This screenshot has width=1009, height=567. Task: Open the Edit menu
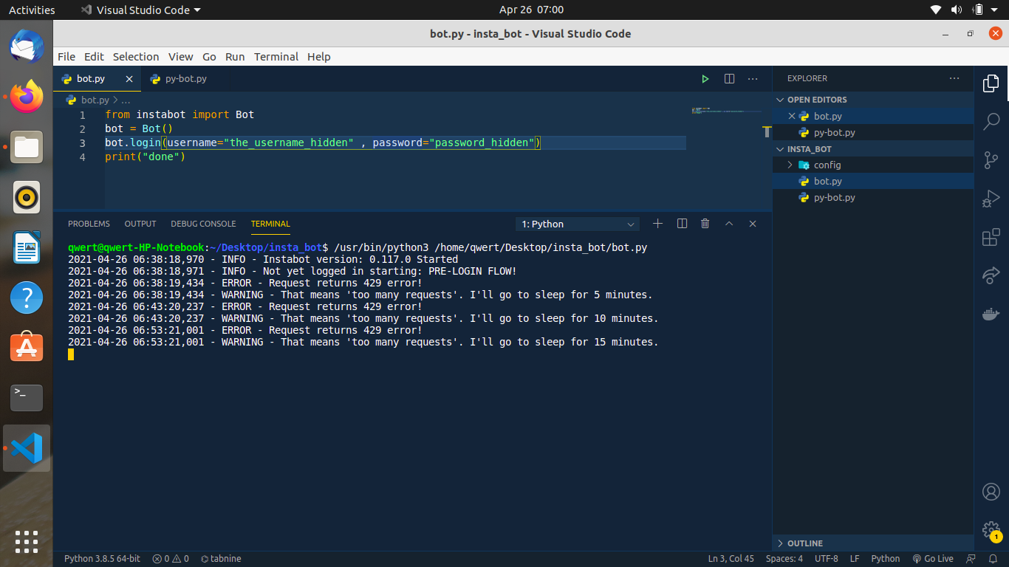click(94, 57)
